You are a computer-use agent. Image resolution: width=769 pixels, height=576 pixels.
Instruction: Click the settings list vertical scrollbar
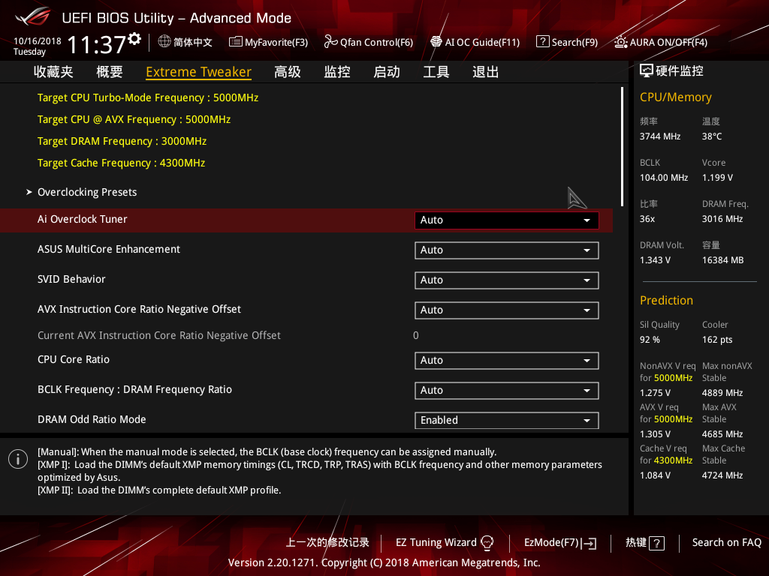(622, 147)
